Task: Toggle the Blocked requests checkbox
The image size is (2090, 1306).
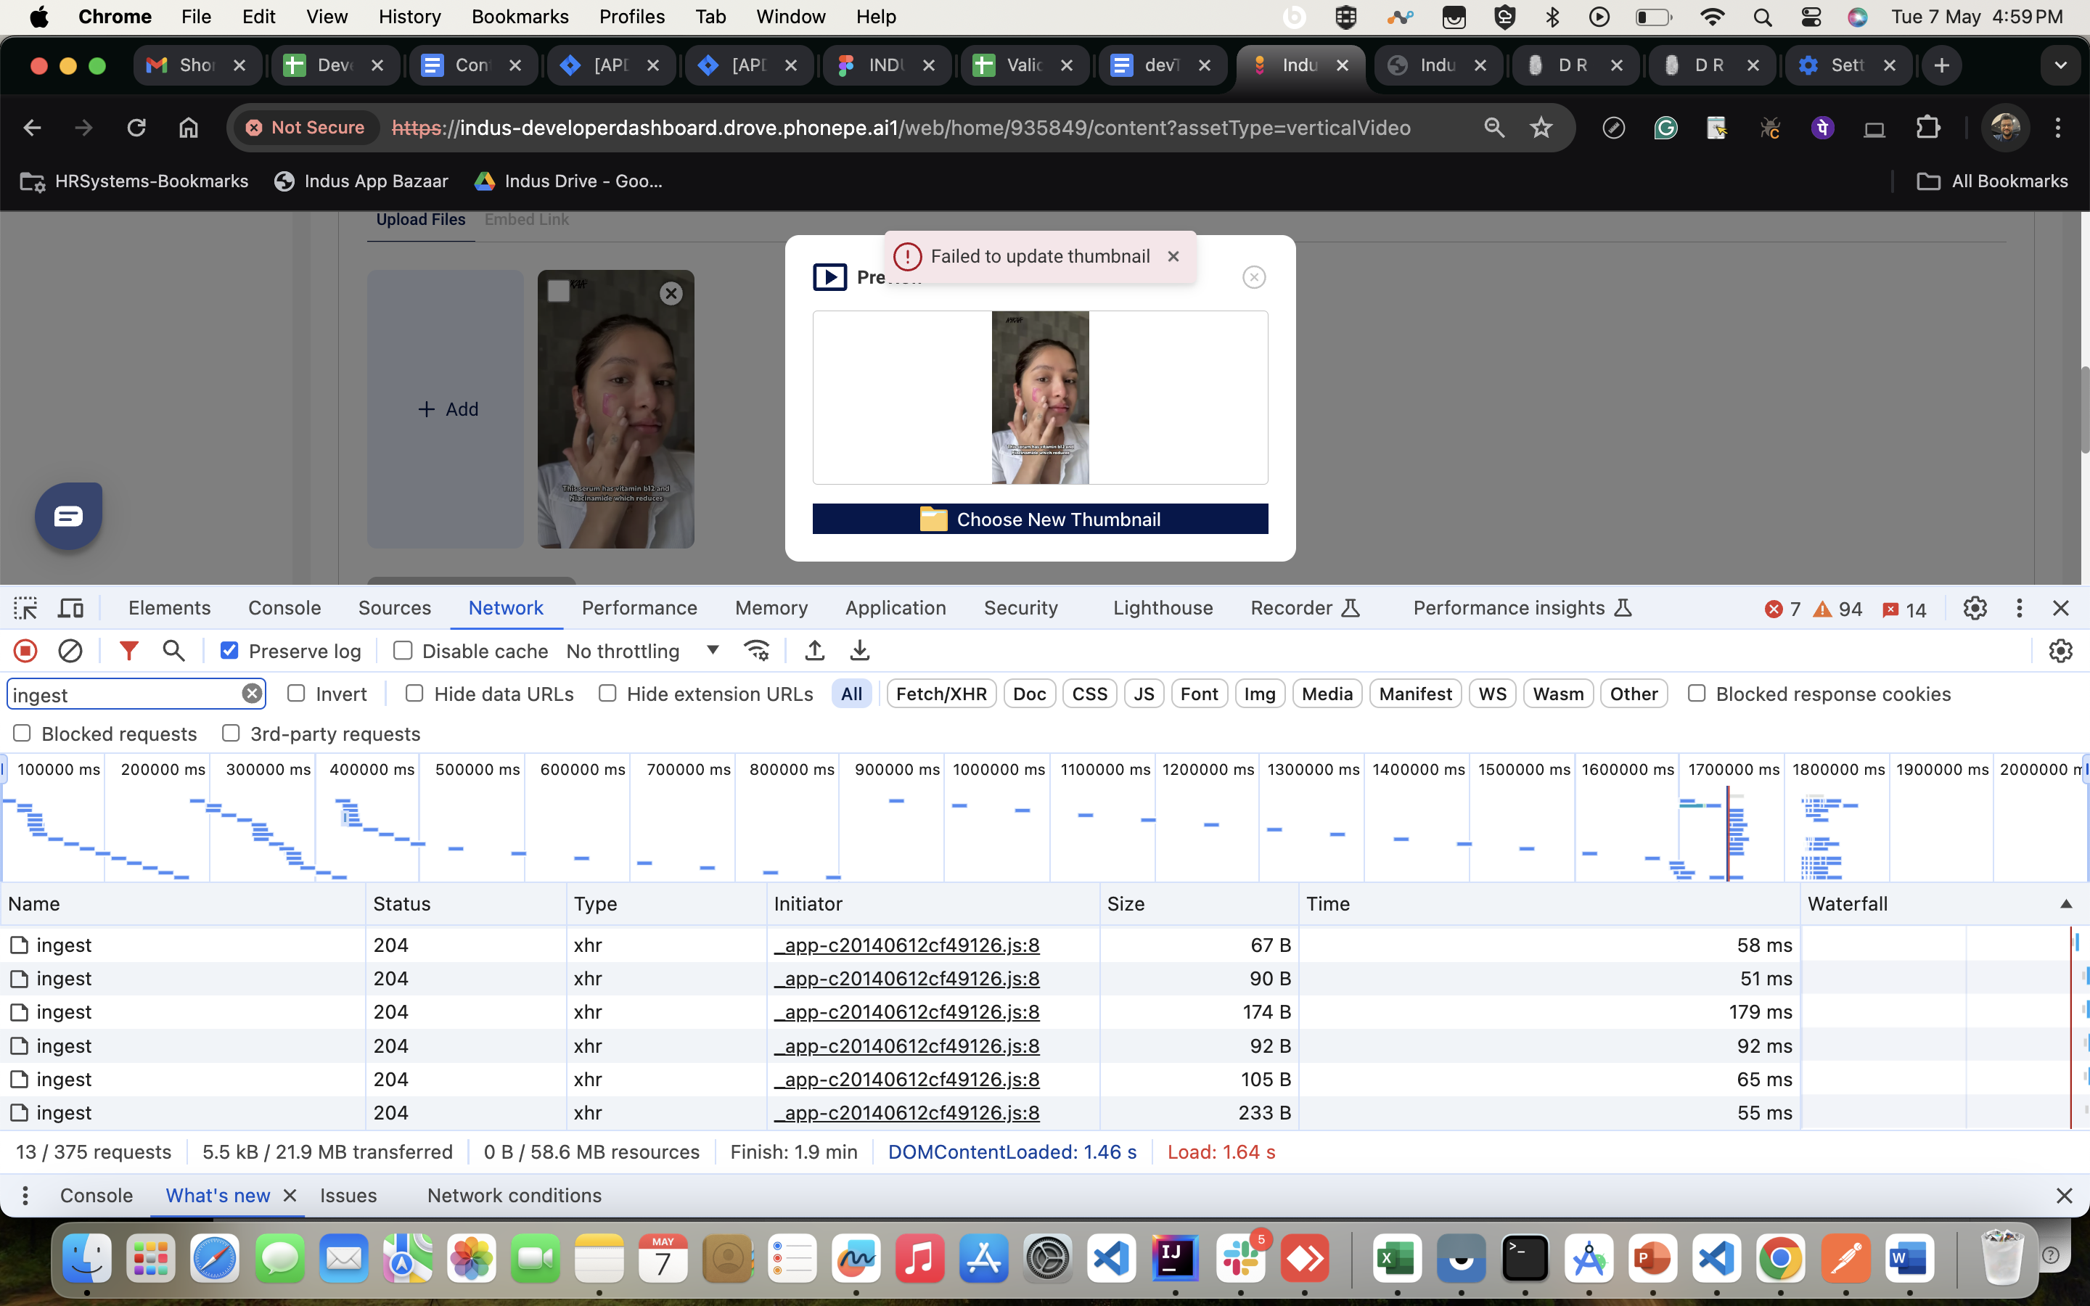Action: coord(22,733)
